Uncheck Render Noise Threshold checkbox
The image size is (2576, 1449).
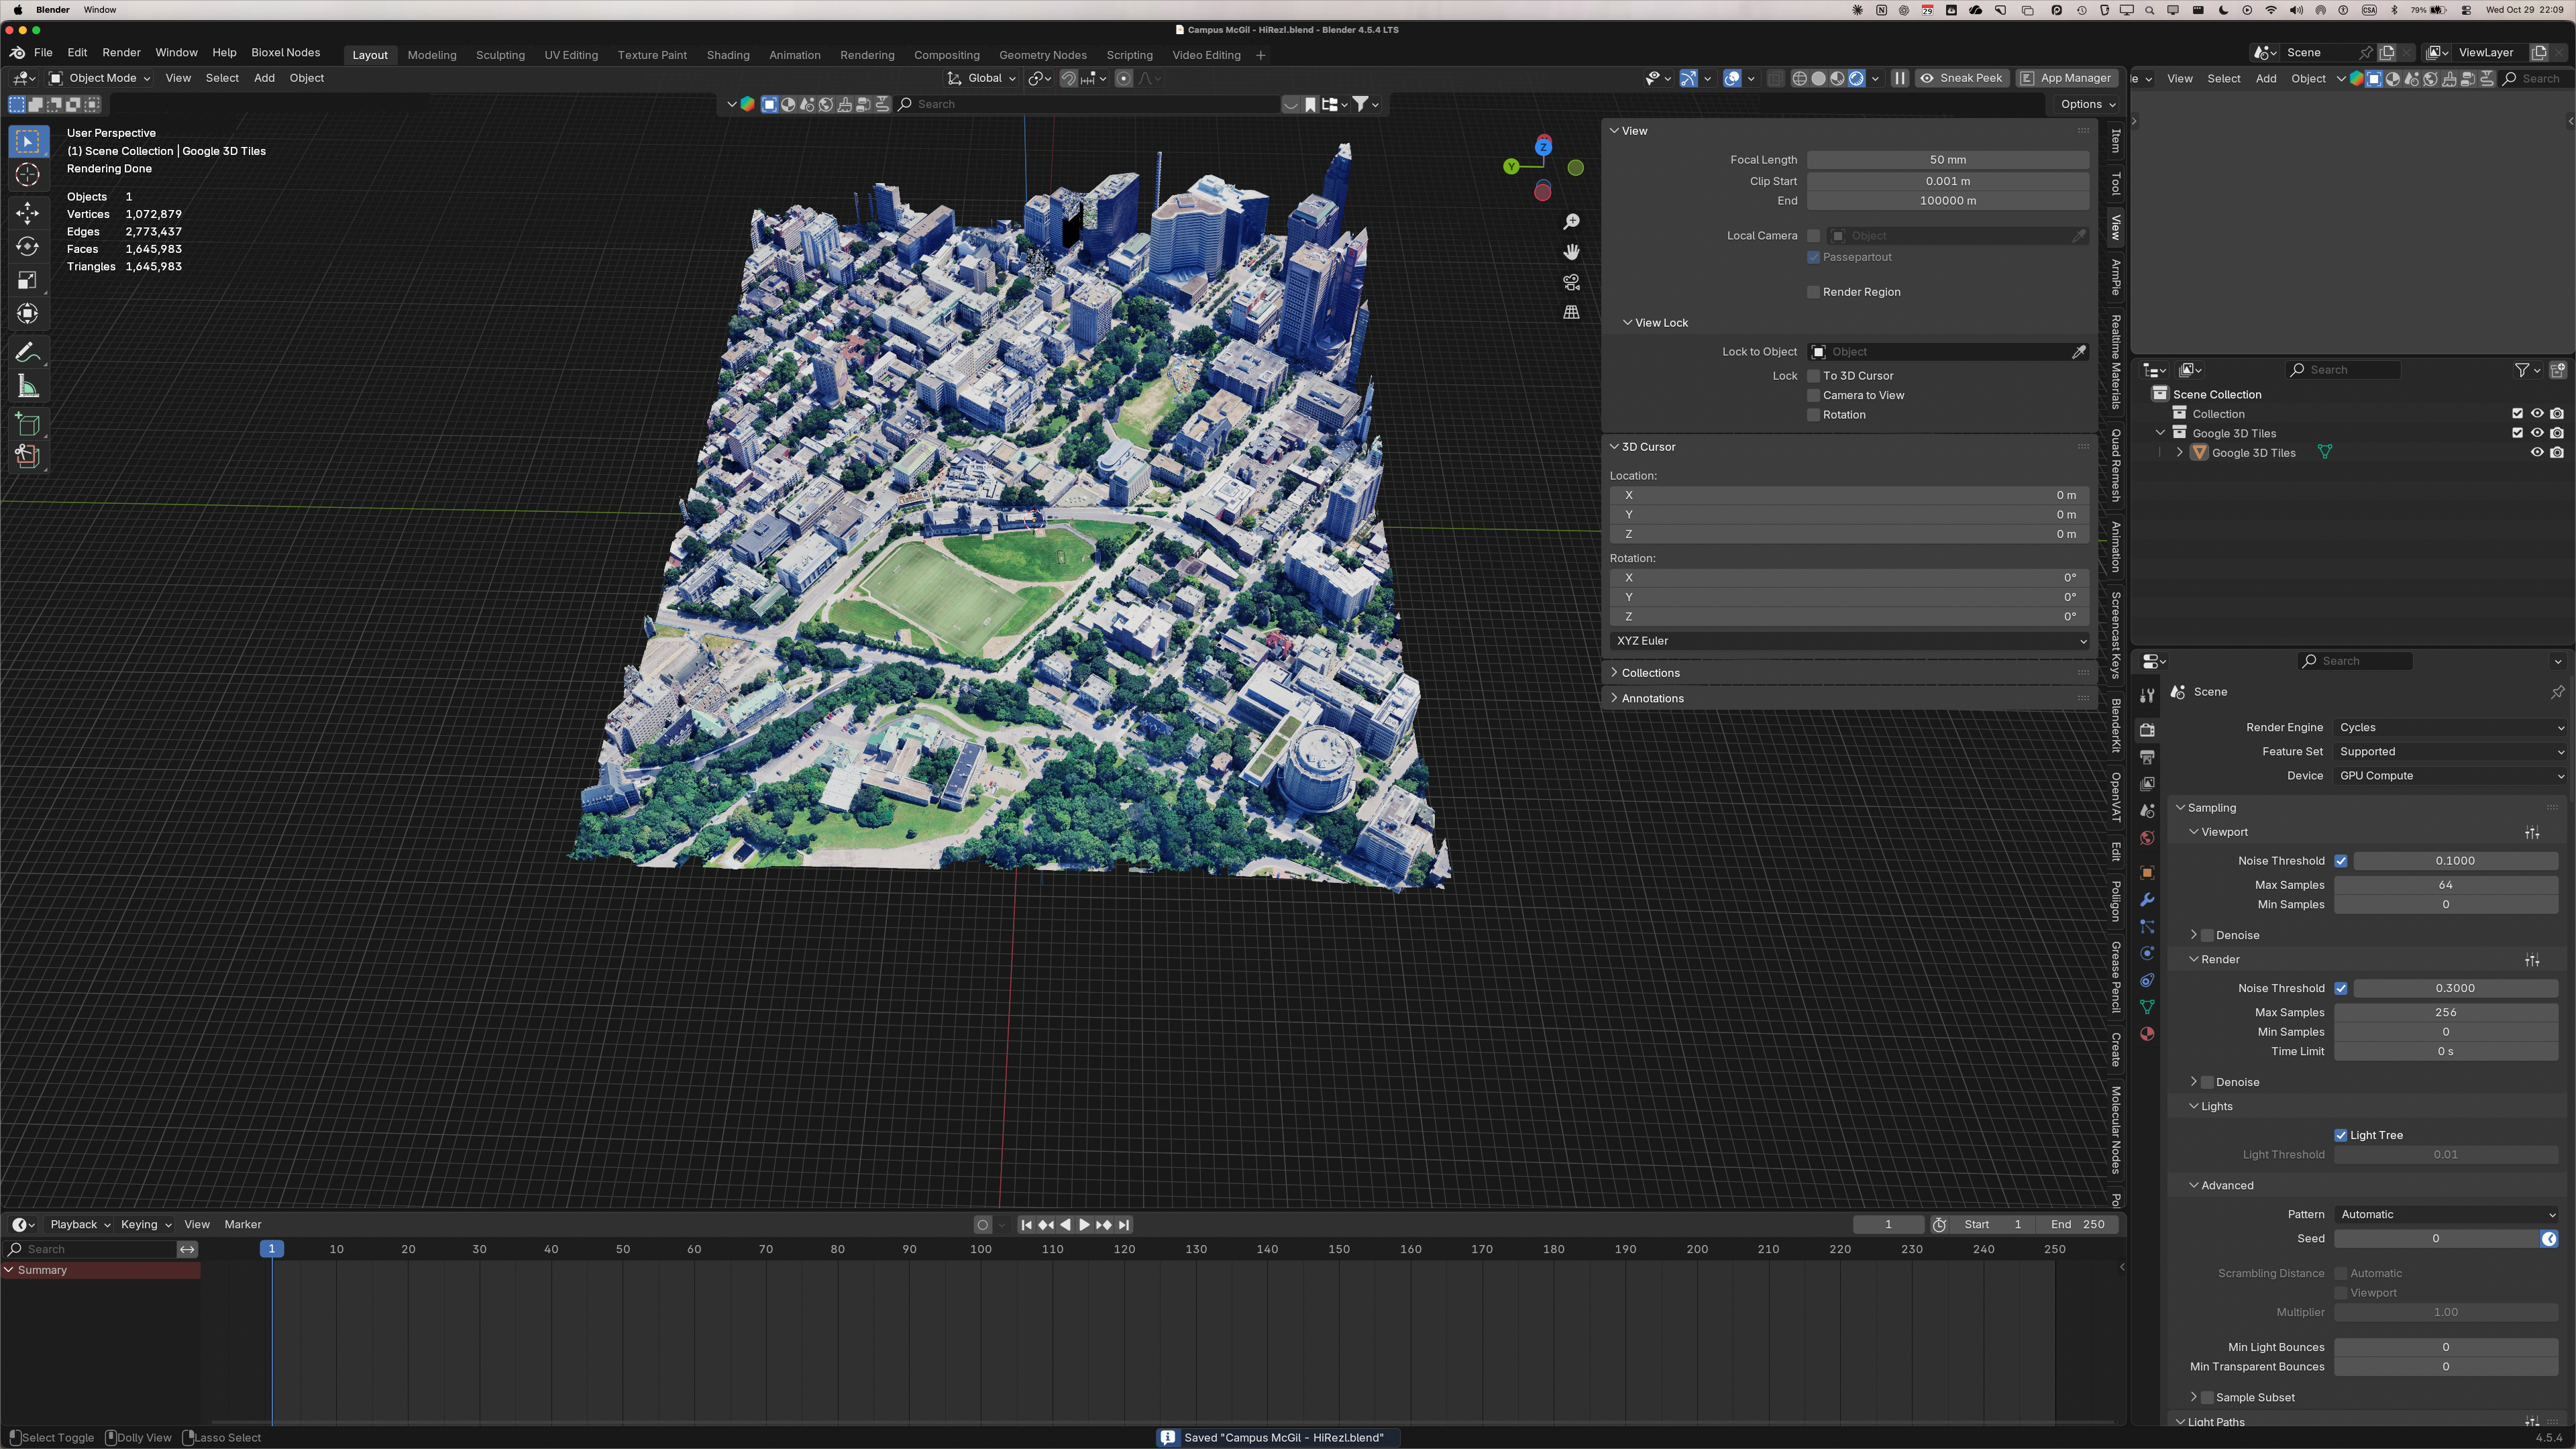coord(2341,988)
